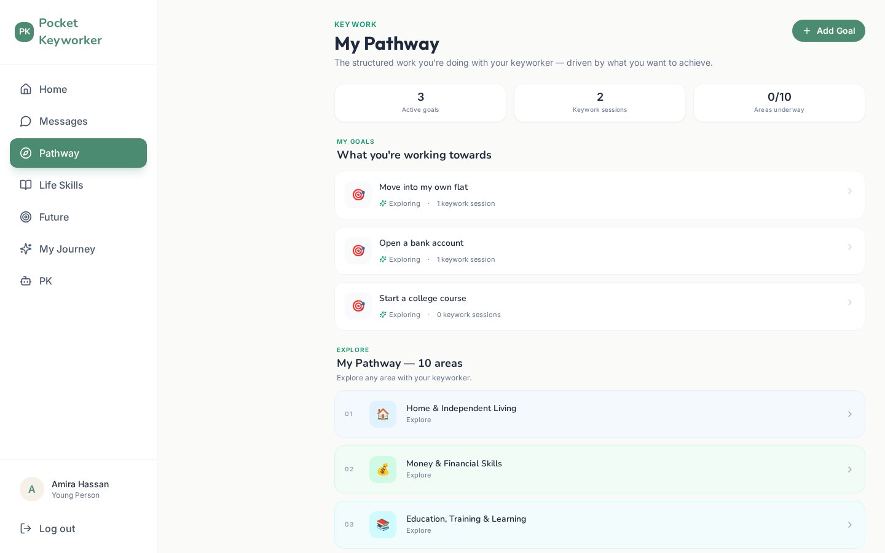Open chevron for Education, Training & Learning
This screenshot has height=553, width=885.
[850, 525]
